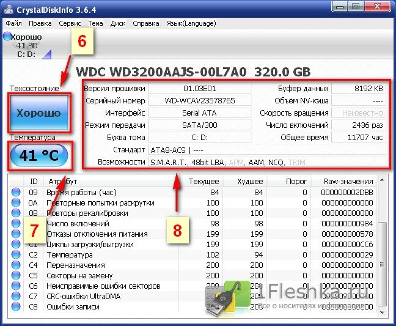Viewport: 396px width, 326px height.
Task: Click the CrystalDiskInfo title bar app icon
Action: pos(9,9)
